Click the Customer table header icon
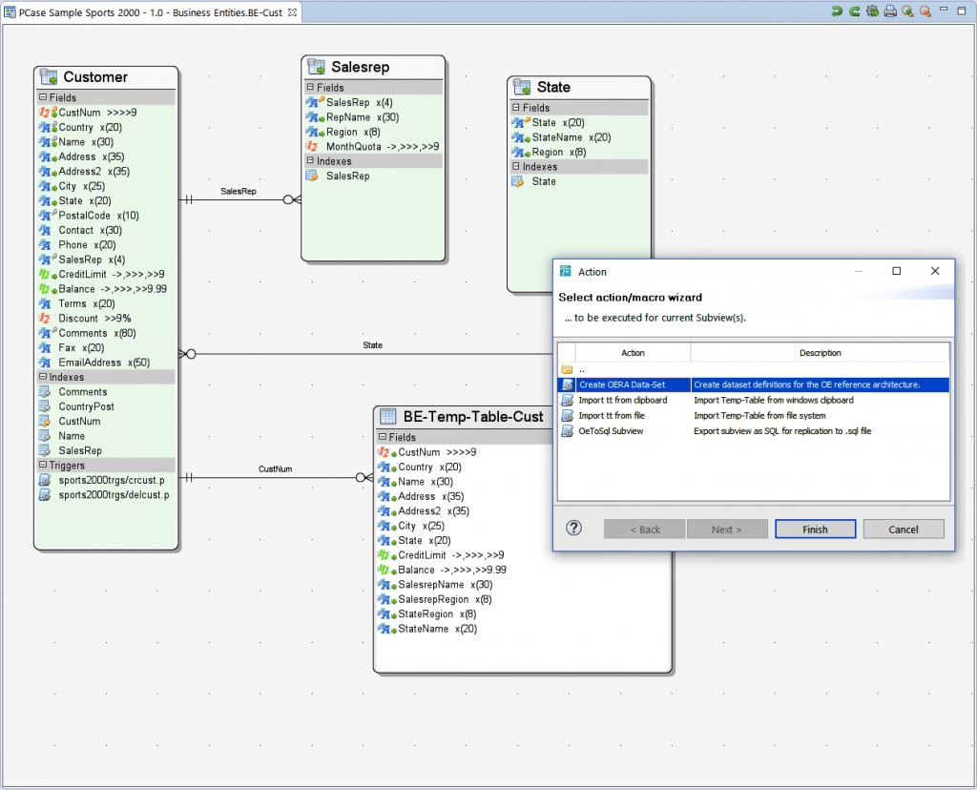This screenshot has height=790, width=977. [x=48, y=76]
